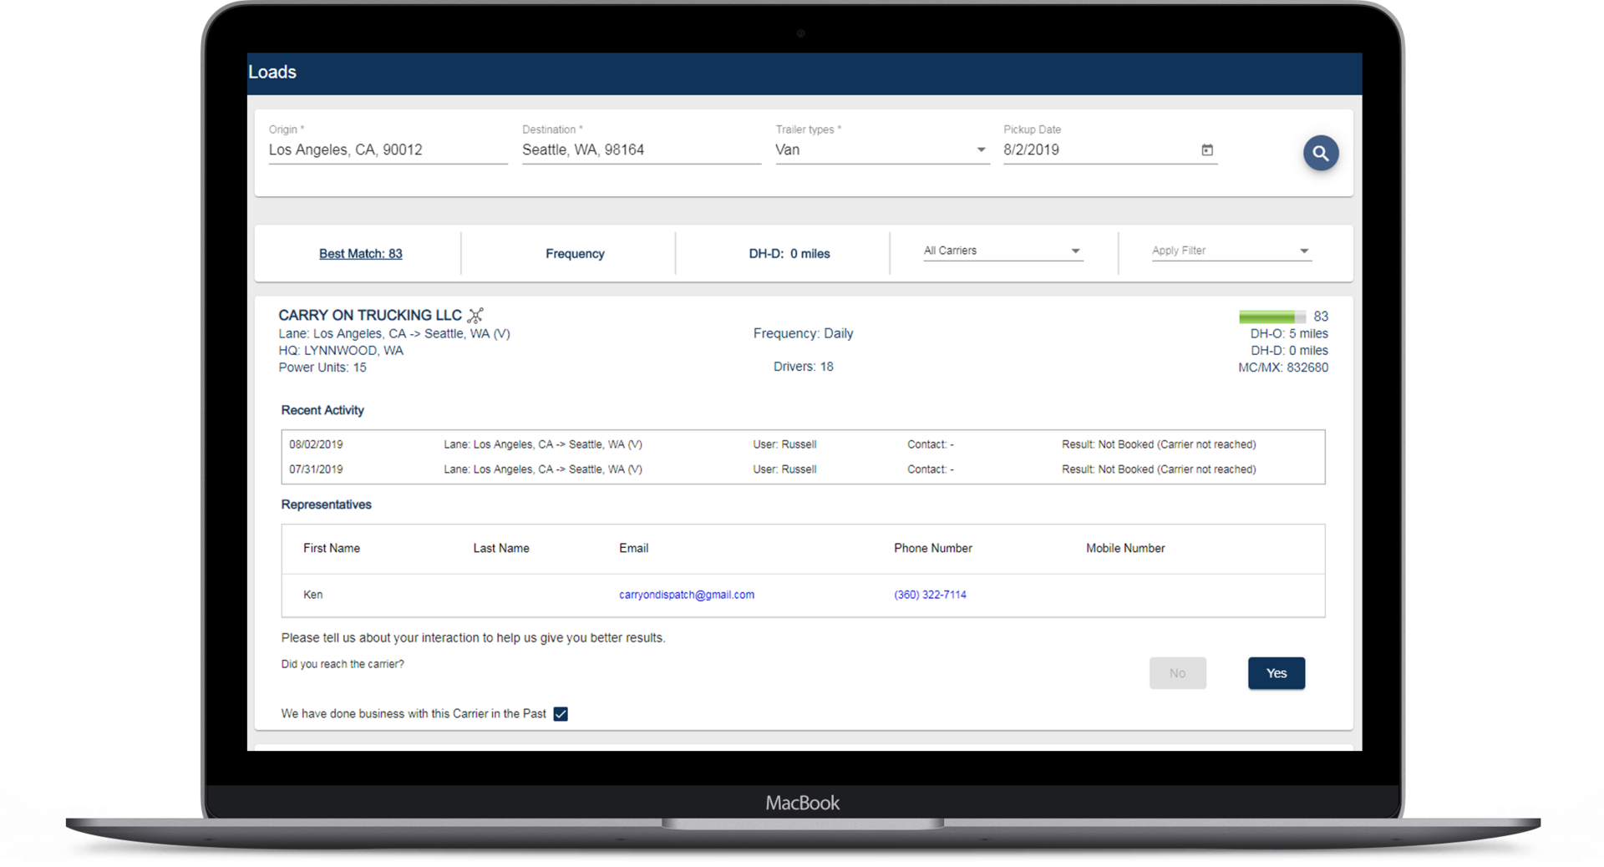Click the blue search magnifier button
The height and width of the screenshot is (867, 1604).
[1320, 153]
